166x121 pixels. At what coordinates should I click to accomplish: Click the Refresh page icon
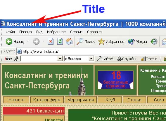tap(60, 41)
